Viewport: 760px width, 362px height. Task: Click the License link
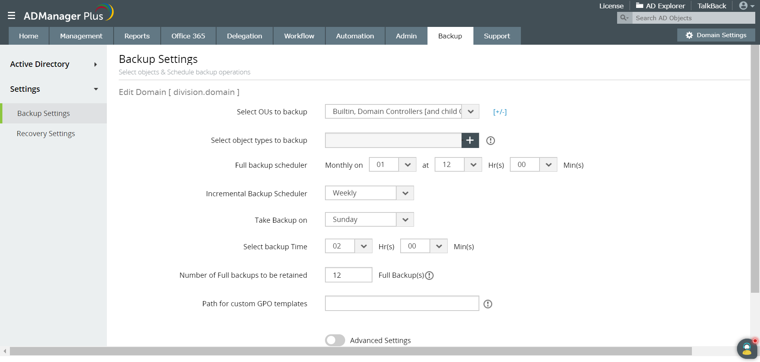pyautogui.click(x=611, y=6)
